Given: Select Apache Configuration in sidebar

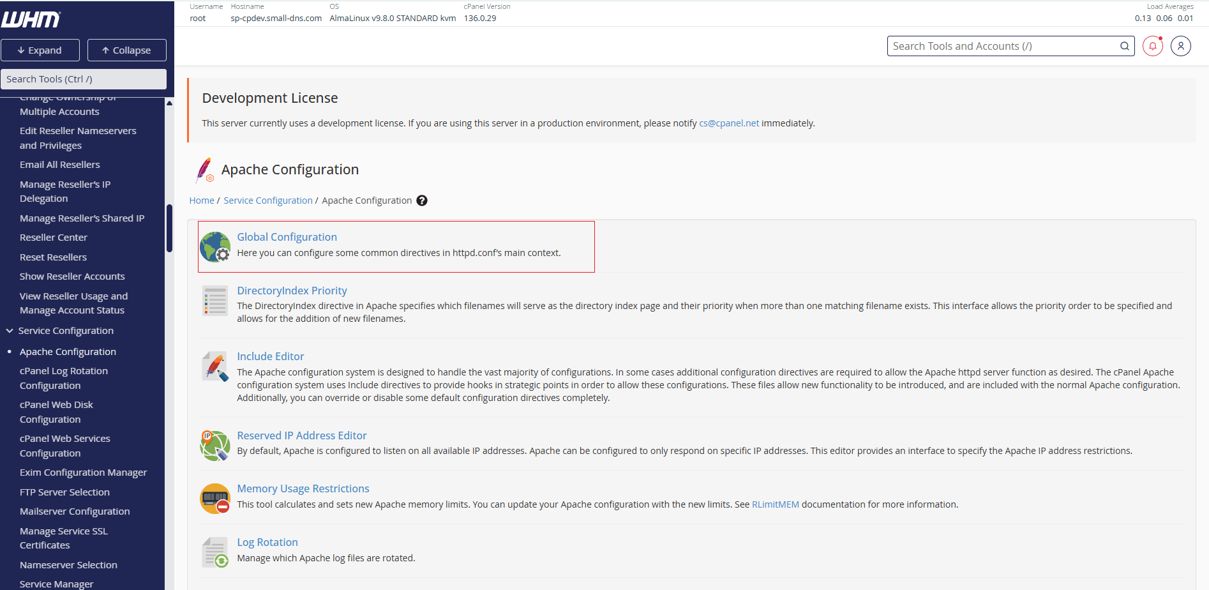Looking at the screenshot, I should pos(68,352).
